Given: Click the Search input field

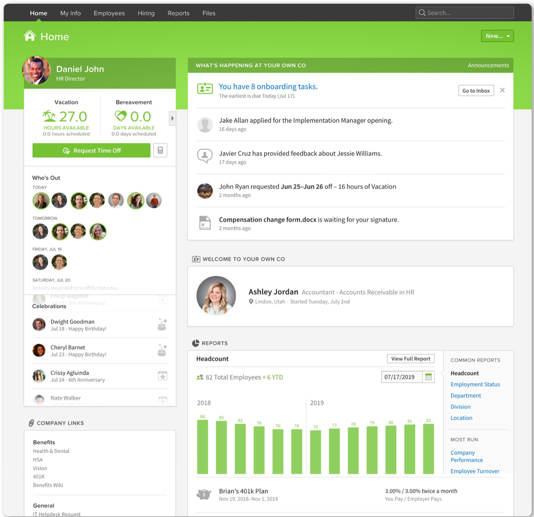Looking at the screenshot, I should (x=465, y=13).
